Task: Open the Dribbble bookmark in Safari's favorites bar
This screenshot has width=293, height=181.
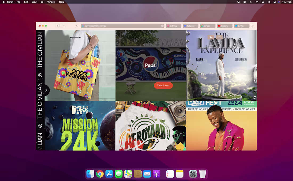Action: pyautogui.click(x=173, y=26)
